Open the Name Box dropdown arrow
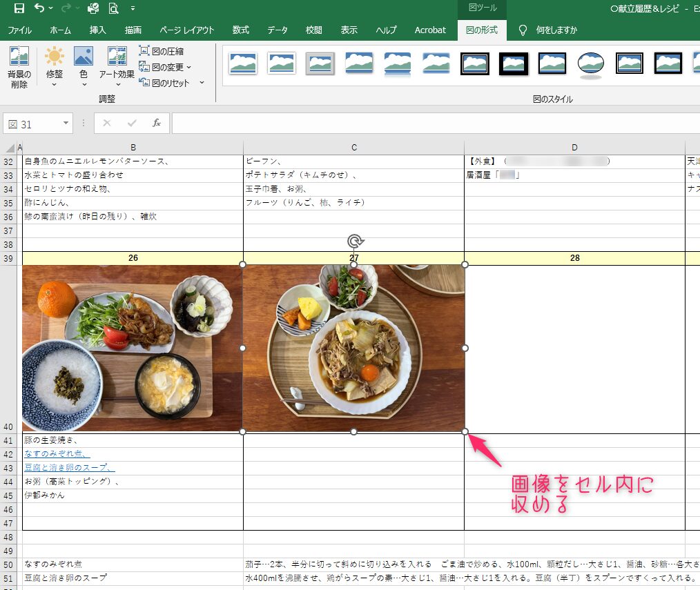 tap(66, 124)
